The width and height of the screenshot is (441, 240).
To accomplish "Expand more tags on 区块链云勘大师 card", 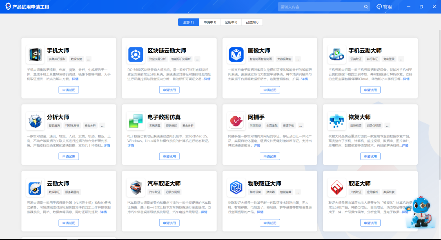I will point(198,59).
